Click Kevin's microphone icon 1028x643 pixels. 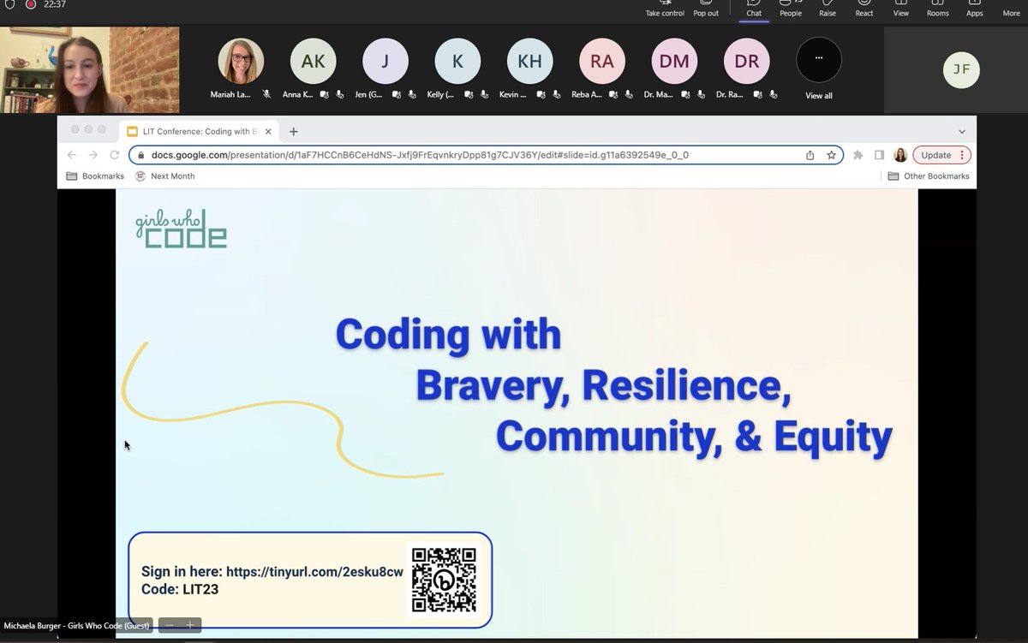point(556,95)
